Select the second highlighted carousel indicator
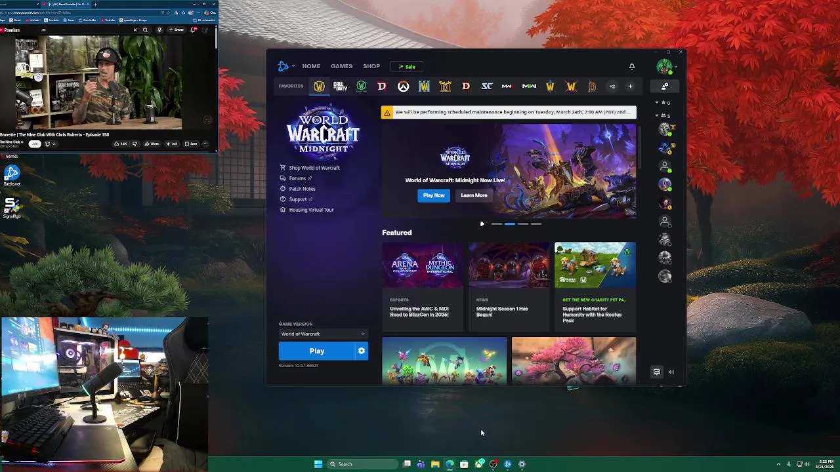 pyautogui.click(x=510, y=224)
